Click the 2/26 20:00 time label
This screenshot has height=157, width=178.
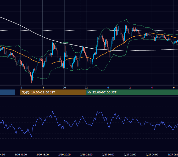pos(64,154)
